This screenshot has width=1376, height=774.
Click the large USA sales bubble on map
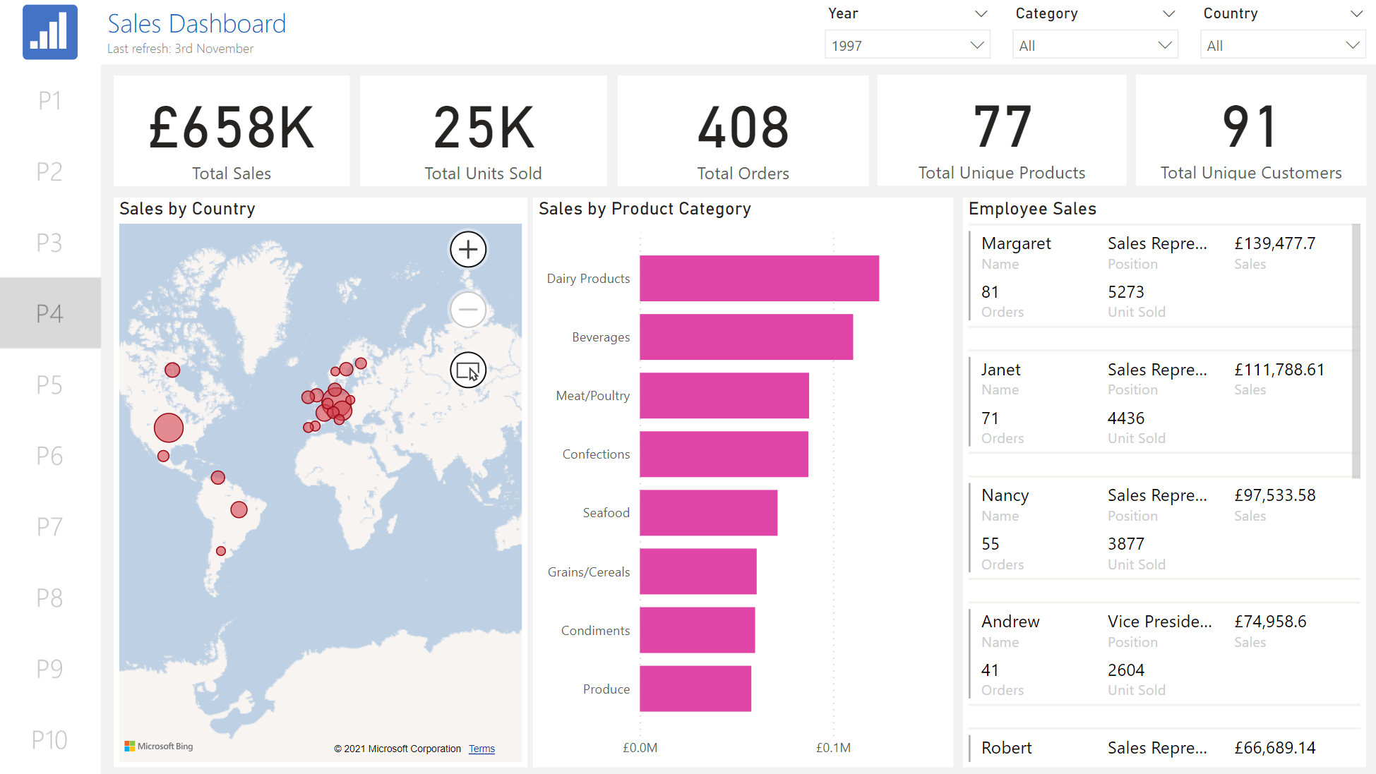pyautogui.click(x=169, y=428)
